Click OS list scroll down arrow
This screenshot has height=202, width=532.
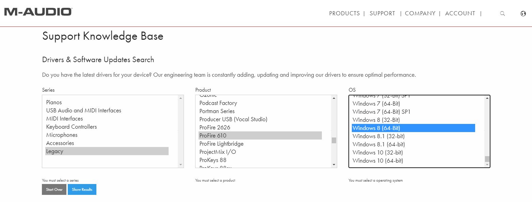(487, 165)
